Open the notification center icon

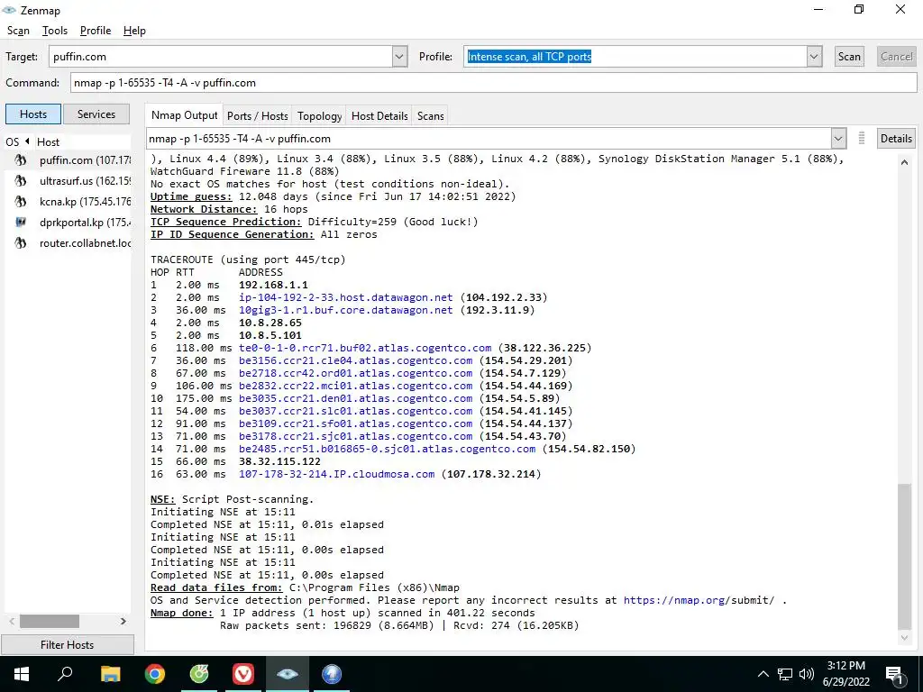tap(895, 676)
